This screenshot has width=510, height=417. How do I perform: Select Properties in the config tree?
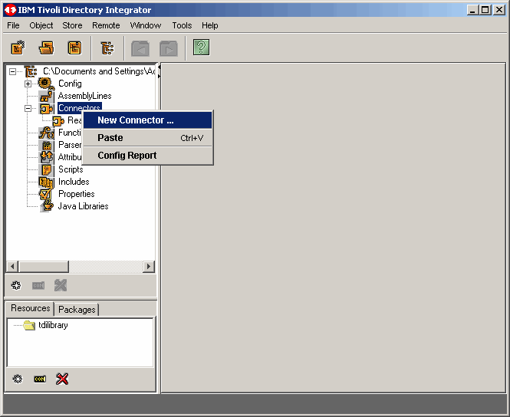point(76,194)
